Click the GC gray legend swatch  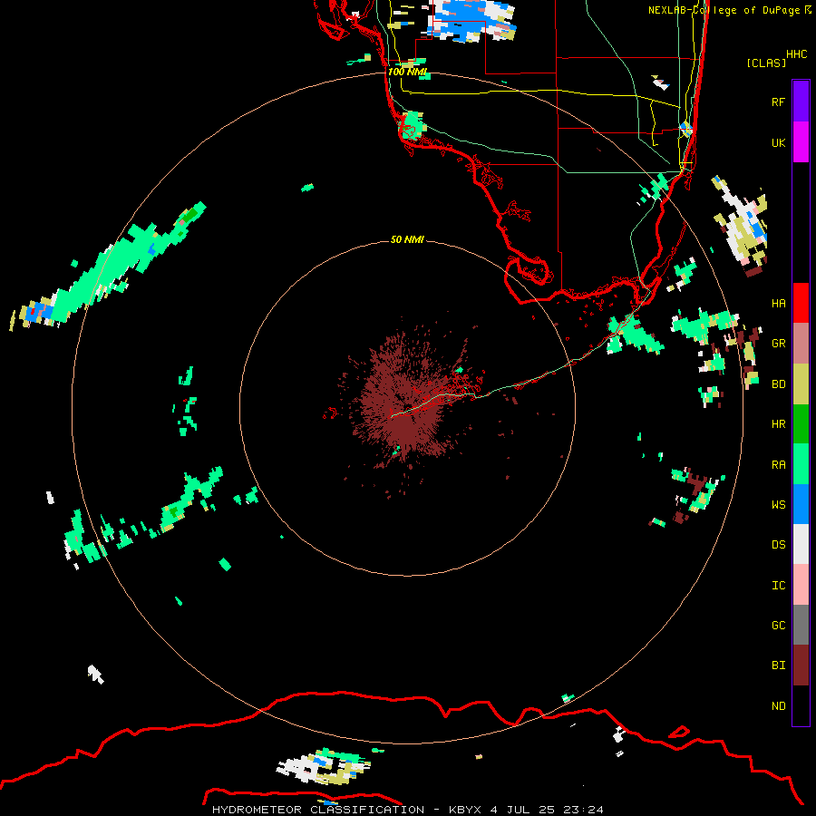coord(801,625)
